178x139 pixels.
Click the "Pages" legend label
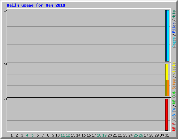point(174,42)
